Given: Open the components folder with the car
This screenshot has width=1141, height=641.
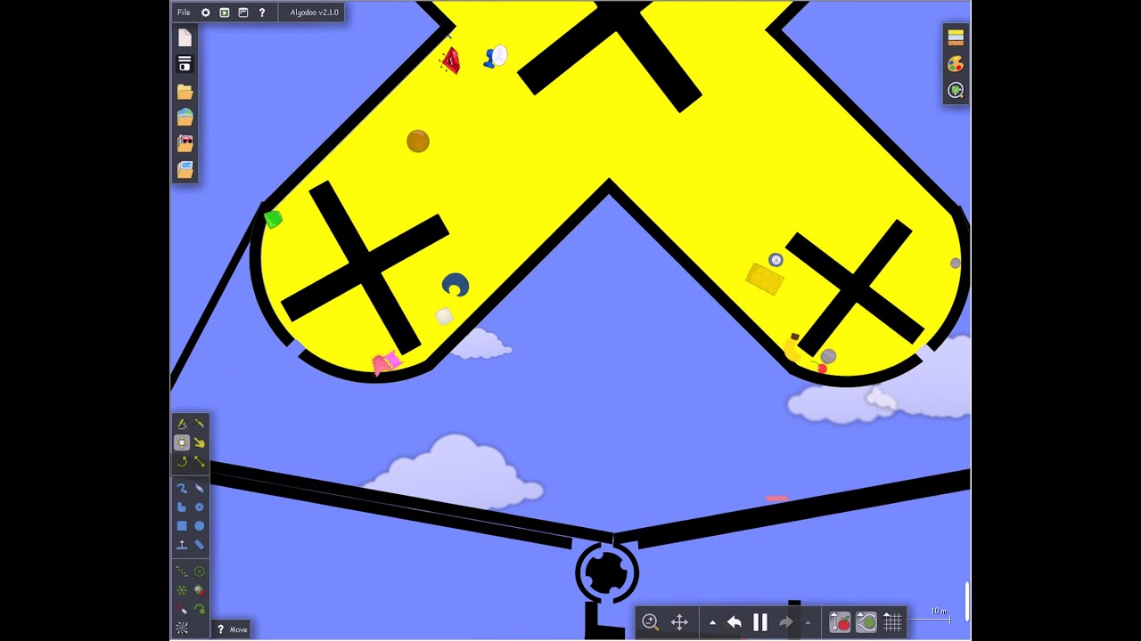Looking at the screenshot, I should [185, 142].
